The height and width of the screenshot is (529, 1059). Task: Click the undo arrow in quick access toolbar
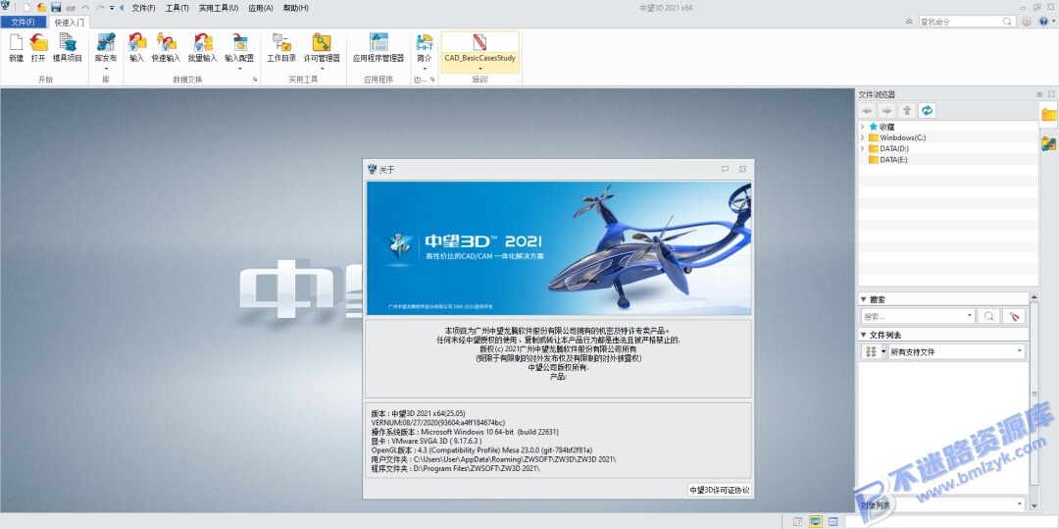(85, 8)
